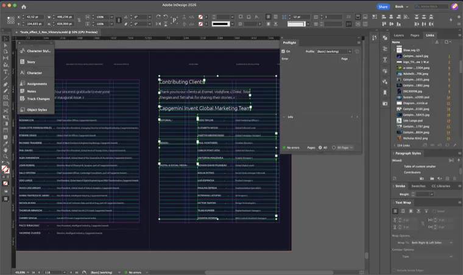463x275 pixels.
Task: Select the Direct Selection tool
Action: coord(5,46)
